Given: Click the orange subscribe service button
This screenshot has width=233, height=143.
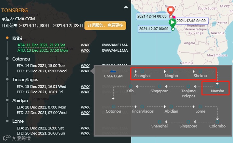Looking at the screenshot, I should (x=105, y=25).
